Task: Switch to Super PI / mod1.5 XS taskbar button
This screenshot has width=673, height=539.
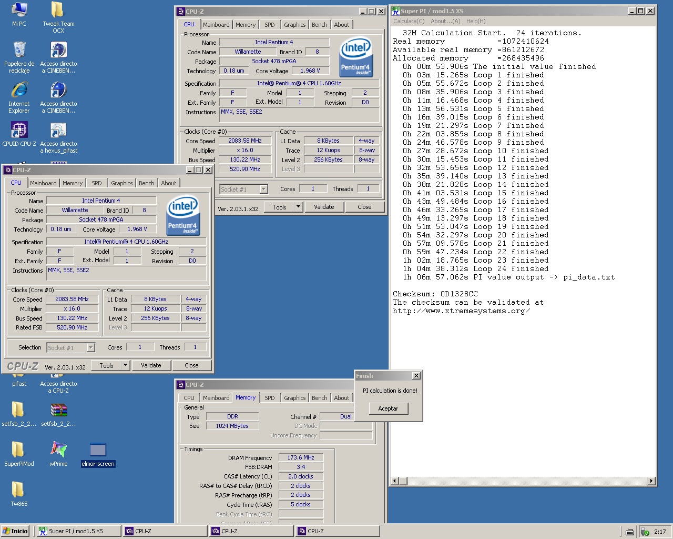Action: (78, 531)
